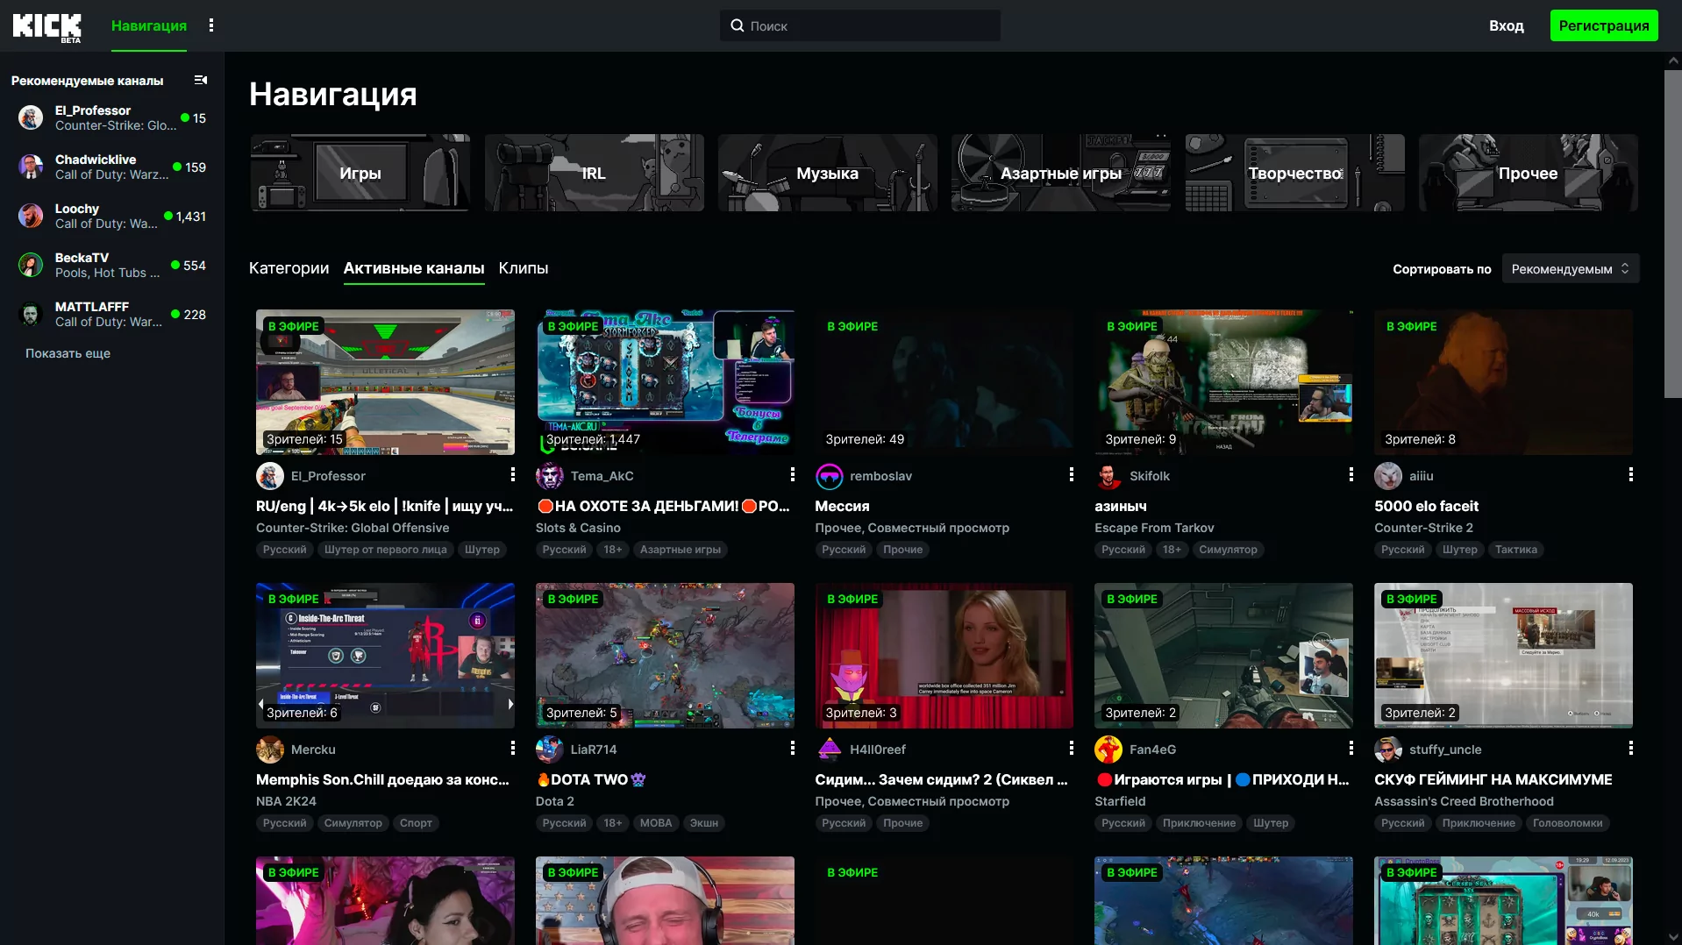Viewport: 1682px width, 945px height.
Task: Open LiaR714 Dota 2 stream thumbnail
Action: 665,656
